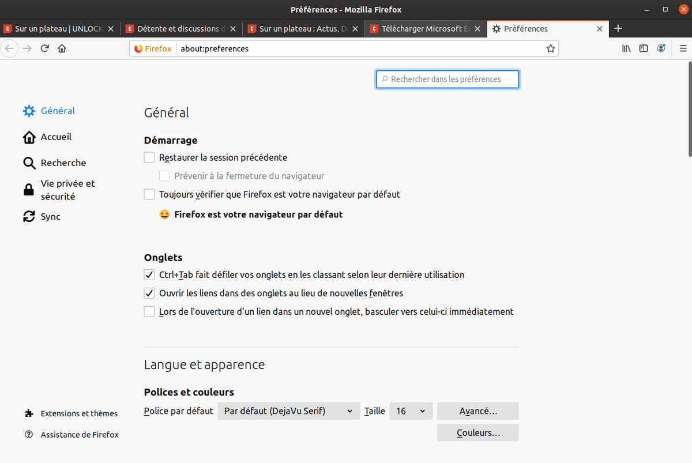The height and width of the screenshot is (463, 692).
Task: Open the home page icon
Action: click(62, 48)
